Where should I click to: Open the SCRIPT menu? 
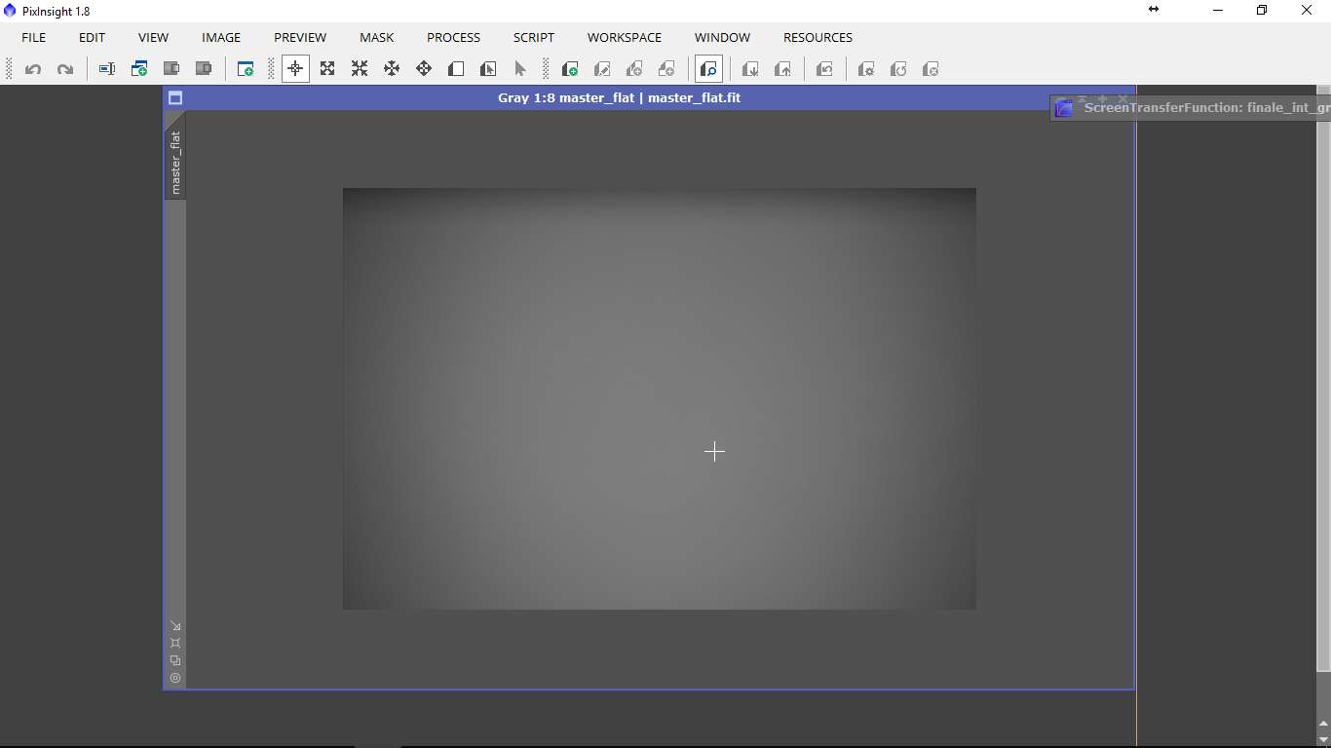click(x=533, y=37)
